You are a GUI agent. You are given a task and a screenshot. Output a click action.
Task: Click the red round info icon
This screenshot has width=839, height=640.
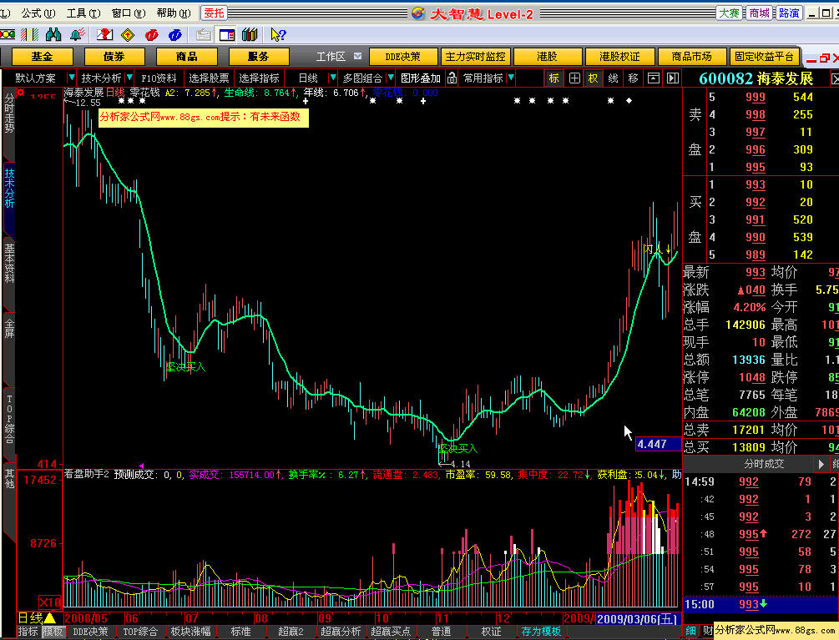151,35
